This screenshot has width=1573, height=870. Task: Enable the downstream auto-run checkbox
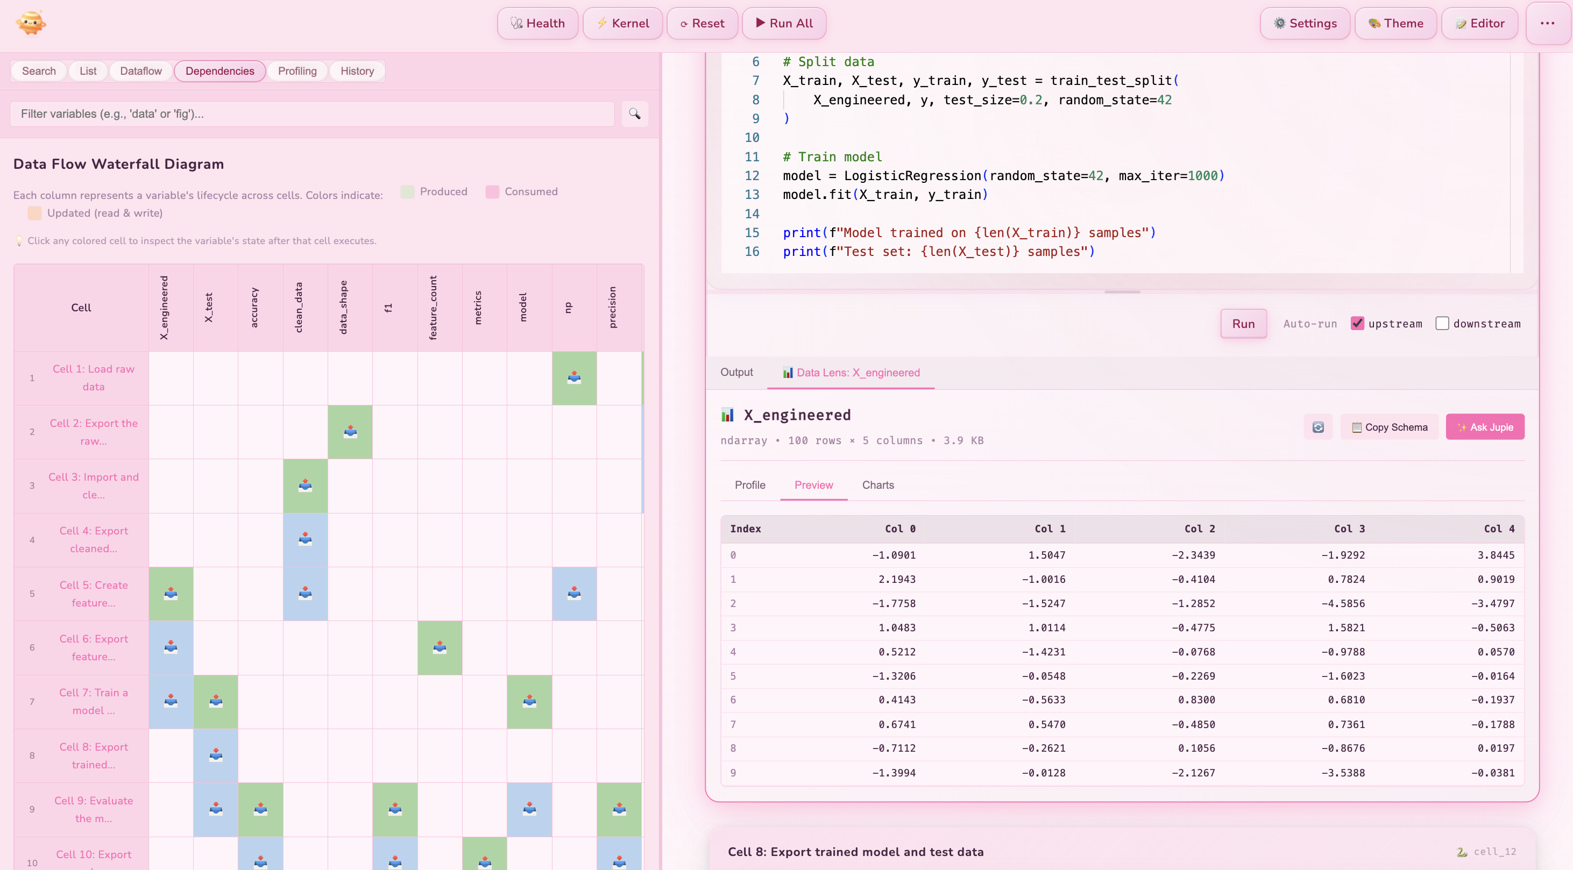(x=1442, y=324)
